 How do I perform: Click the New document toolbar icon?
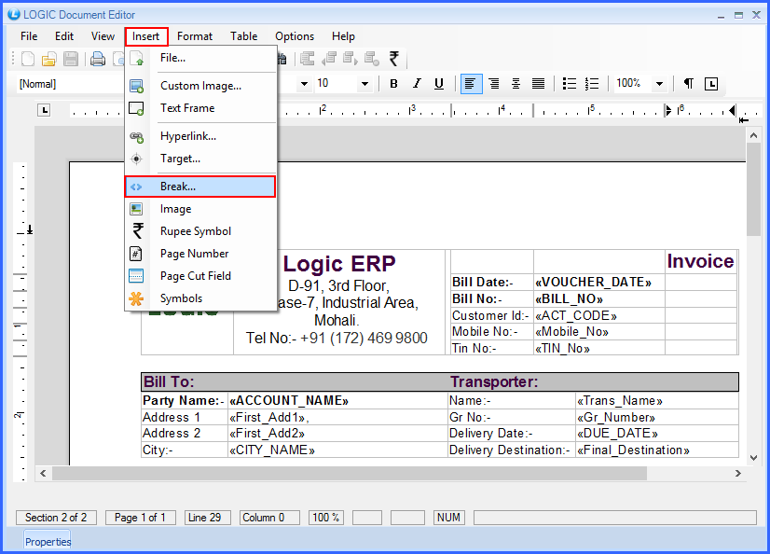pyautogui.click(x=28, y=60)
